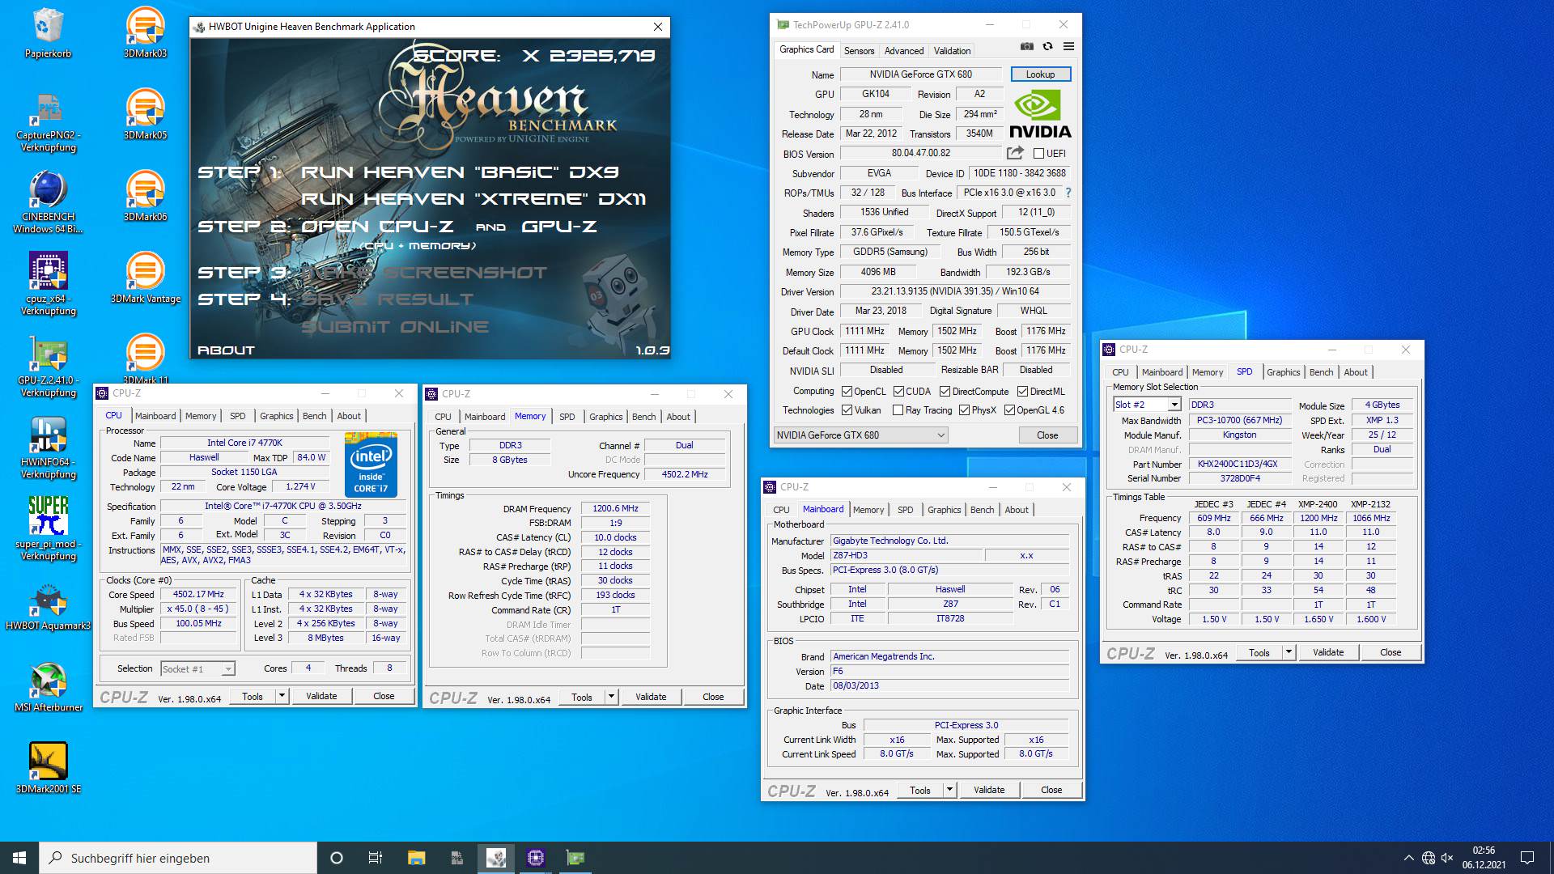Open Bench tab in CPU-Z CPU window
The image size is (1554, 874).
(314, 416)
